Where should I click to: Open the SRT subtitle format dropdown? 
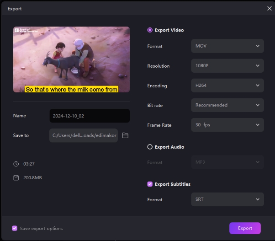point(227,199)
